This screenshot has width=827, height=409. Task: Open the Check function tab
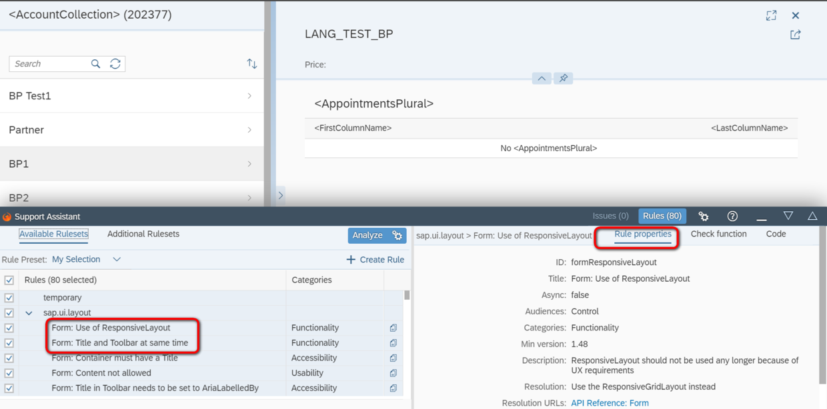click(718, 234)
